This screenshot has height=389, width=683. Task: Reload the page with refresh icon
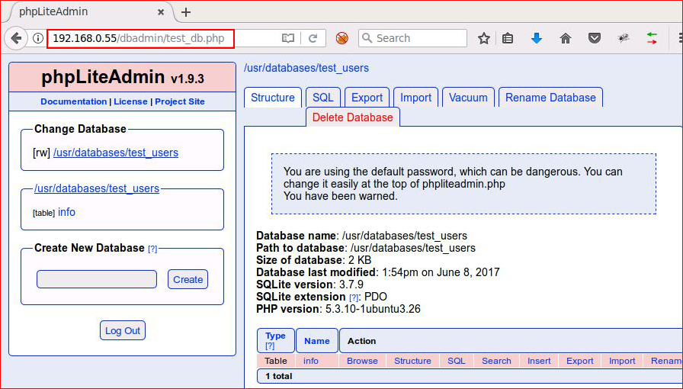(x=313, y=38)
